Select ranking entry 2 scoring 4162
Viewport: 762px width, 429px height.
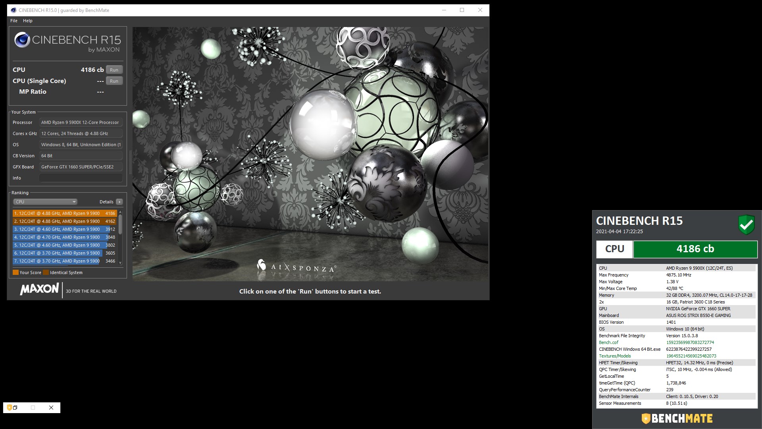click(65, 221)
